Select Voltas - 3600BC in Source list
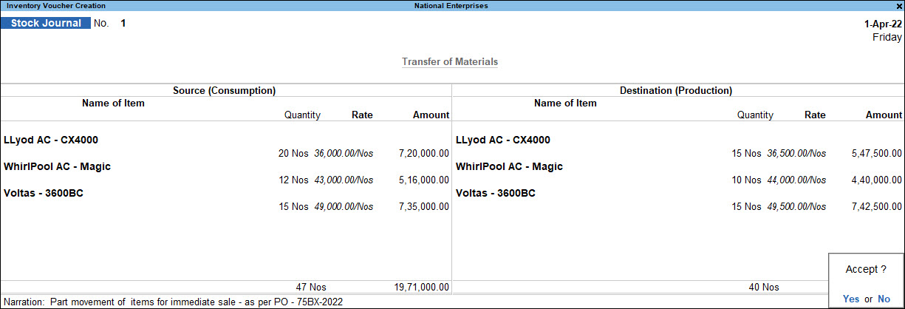The height and width of the screenshot is (309, 905). pos(42,193)
